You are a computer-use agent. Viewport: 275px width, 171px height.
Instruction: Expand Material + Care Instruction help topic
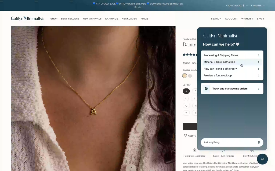[232, 62]
